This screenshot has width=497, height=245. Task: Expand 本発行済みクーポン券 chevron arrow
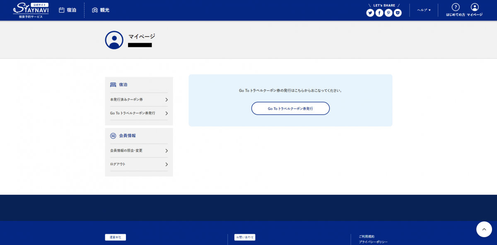pyautogui.click(x=166, y=100)
